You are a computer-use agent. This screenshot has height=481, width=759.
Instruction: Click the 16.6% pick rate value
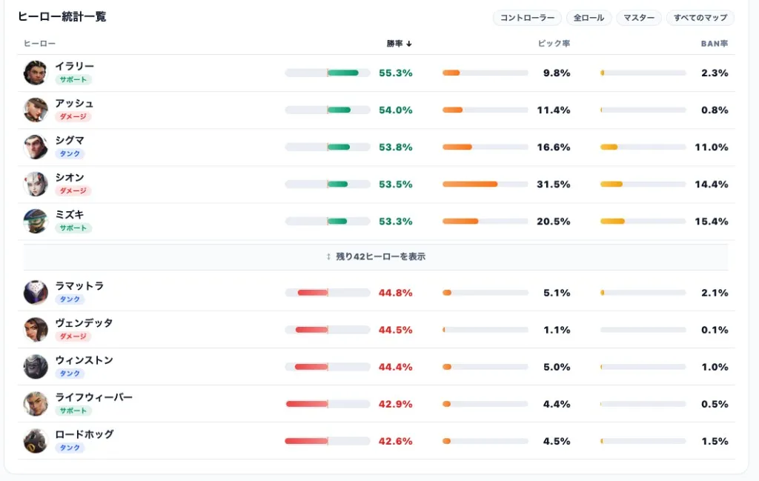coord(553,147)
